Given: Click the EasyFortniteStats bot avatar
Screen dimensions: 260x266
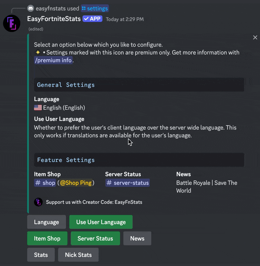Looking at the screenshot, I should pyautogui.click(x=12, y=23).
